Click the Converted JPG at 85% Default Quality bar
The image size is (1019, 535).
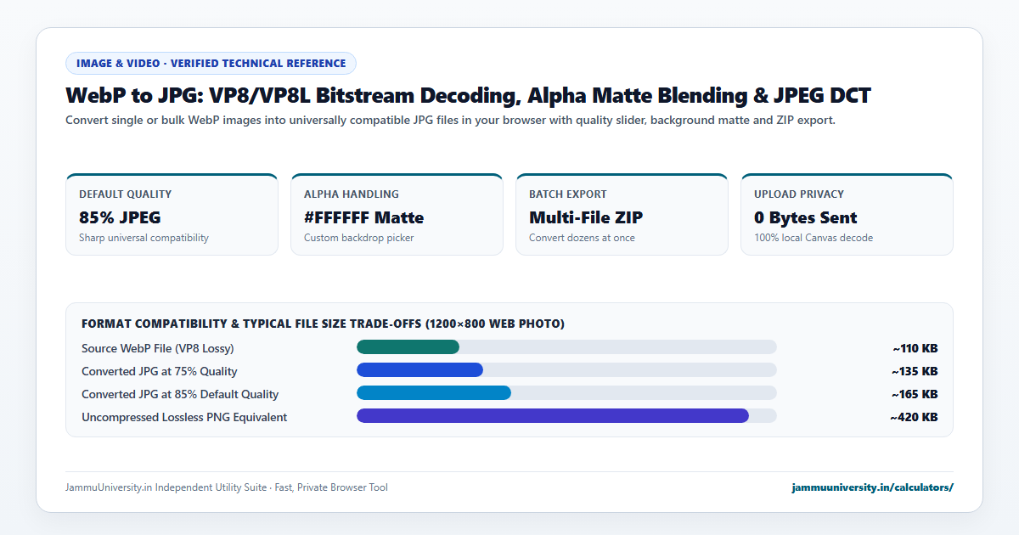tap(434, 393)
